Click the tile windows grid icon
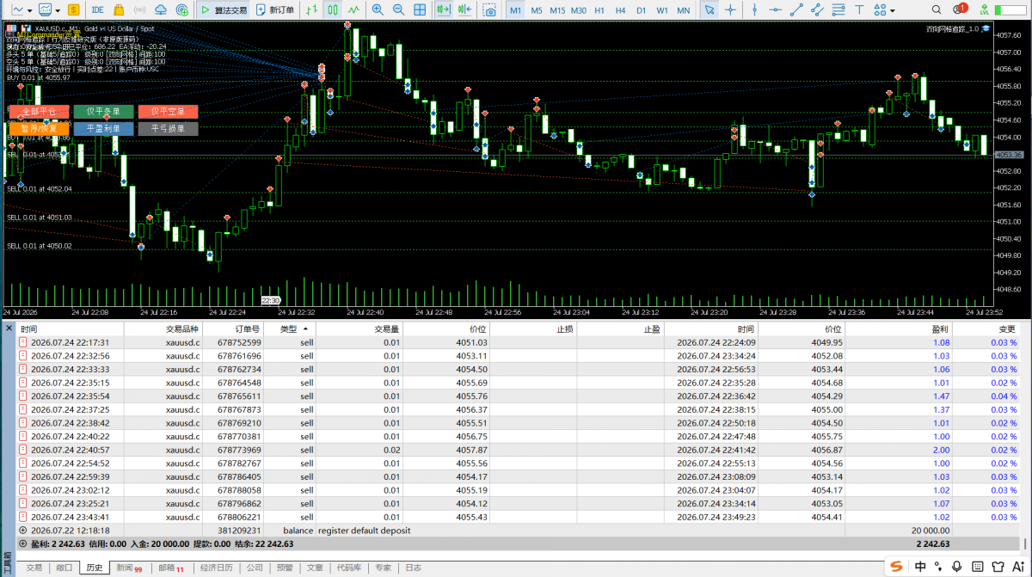This screenshot has width=1032, height=577. tap(419, 10)
